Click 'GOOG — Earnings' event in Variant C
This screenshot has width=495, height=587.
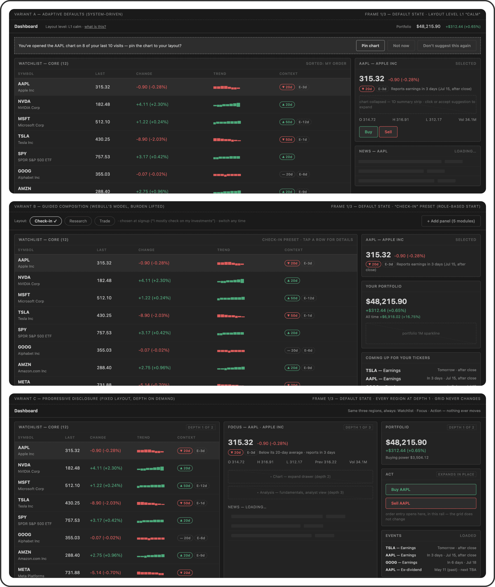(x=401, y=562)
